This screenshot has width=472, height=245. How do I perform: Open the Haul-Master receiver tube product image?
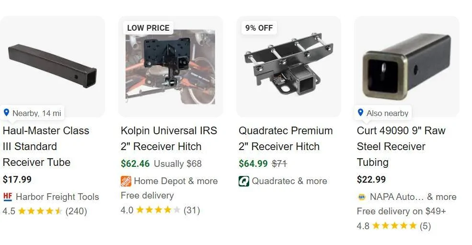[53, 65]
